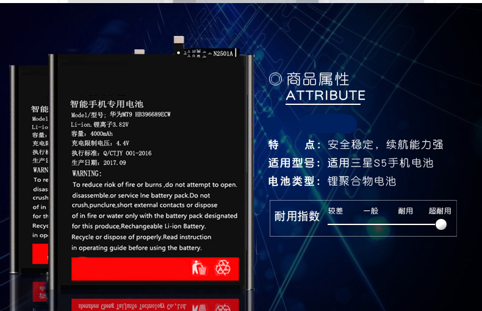This screenshot has height=311, width=482.
Task: Click the 商品属性 heading text
Action: [318, 79]
